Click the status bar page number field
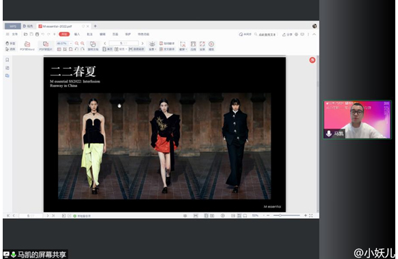The image size is (398, 259). [31, 215]
